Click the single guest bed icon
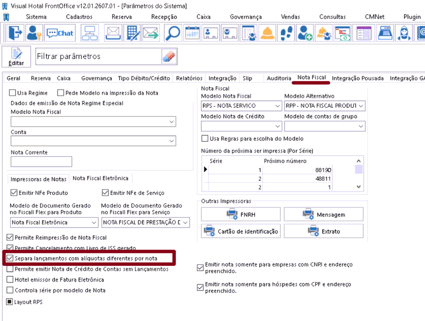 click(x=211, y=33)
